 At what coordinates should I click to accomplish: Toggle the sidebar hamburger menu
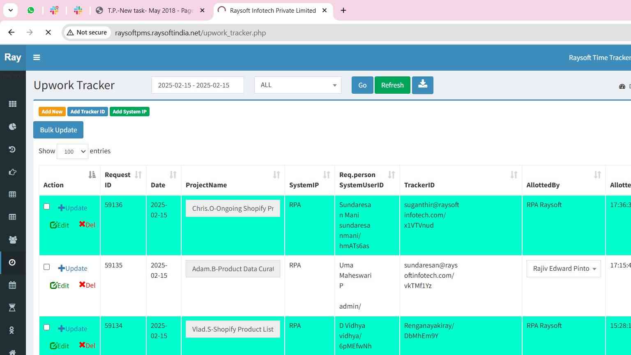(x=37, y=58)
